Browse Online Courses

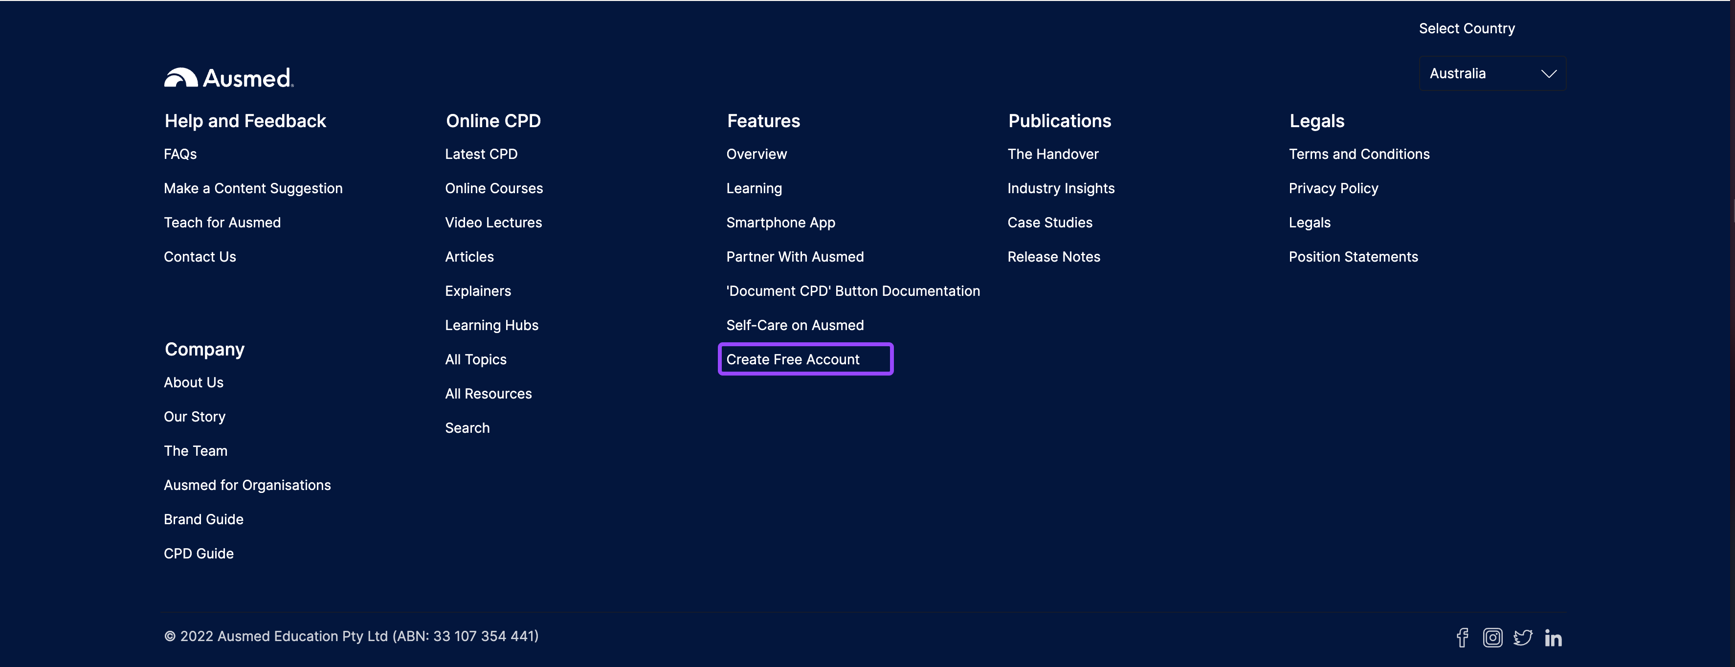tap(494, 189)
